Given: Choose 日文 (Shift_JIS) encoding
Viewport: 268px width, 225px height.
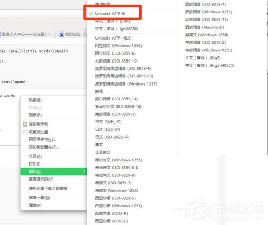Looking at the screenshot, I should tap(108, 122).
